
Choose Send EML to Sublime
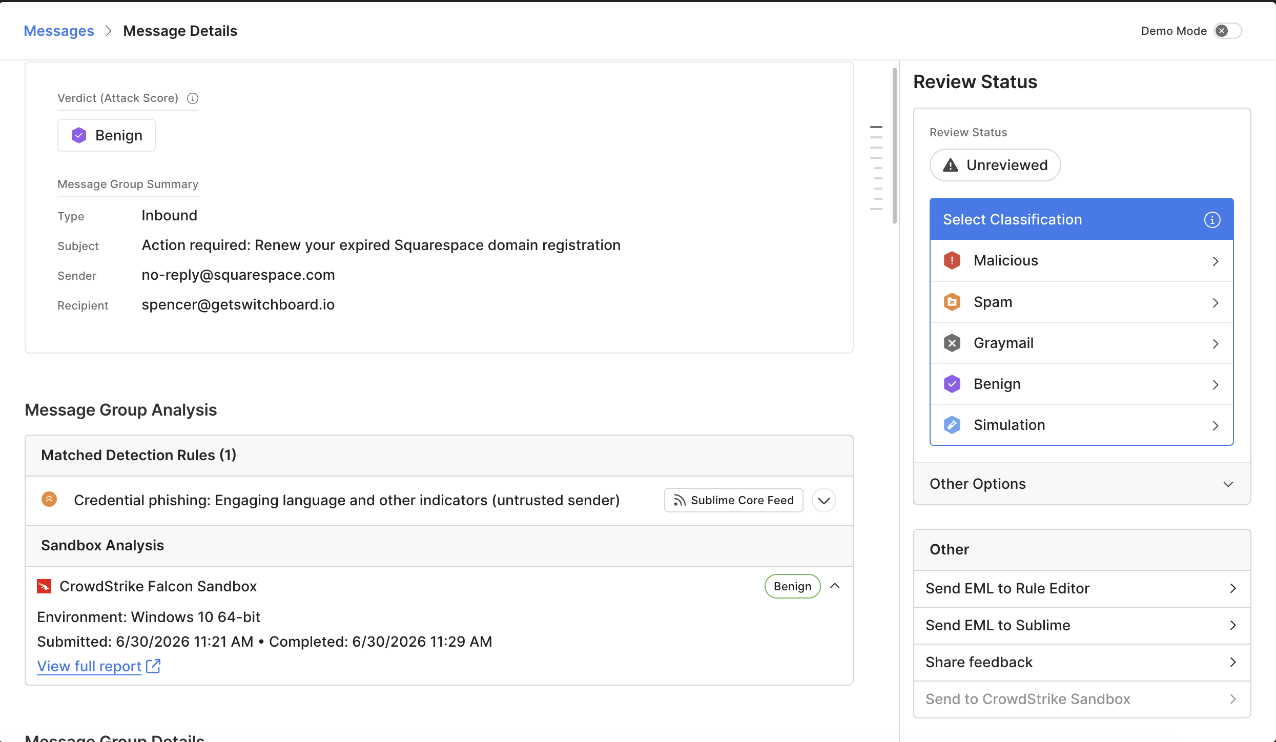pyautogui.click(x=1082, y=625)
